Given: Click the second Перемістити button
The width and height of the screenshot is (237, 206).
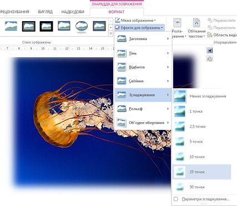Looking at the screenshot, I should pos(221,28).
